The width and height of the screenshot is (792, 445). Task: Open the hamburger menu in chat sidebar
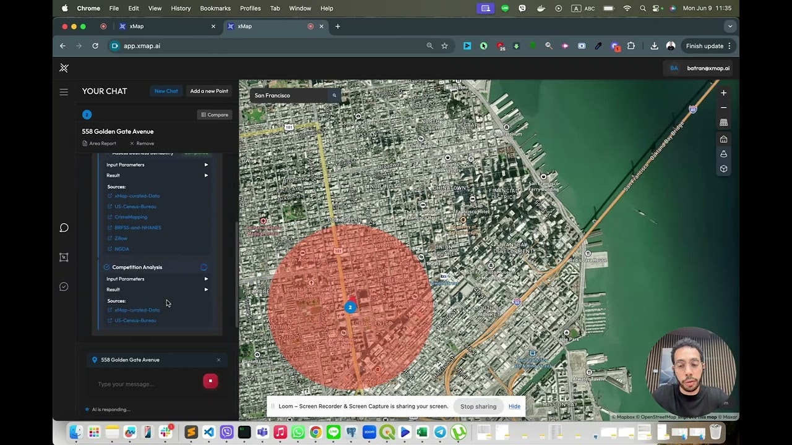(64, 92)
